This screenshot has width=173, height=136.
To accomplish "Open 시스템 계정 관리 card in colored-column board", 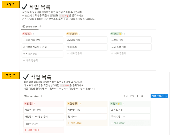I will tap(44, 110).
